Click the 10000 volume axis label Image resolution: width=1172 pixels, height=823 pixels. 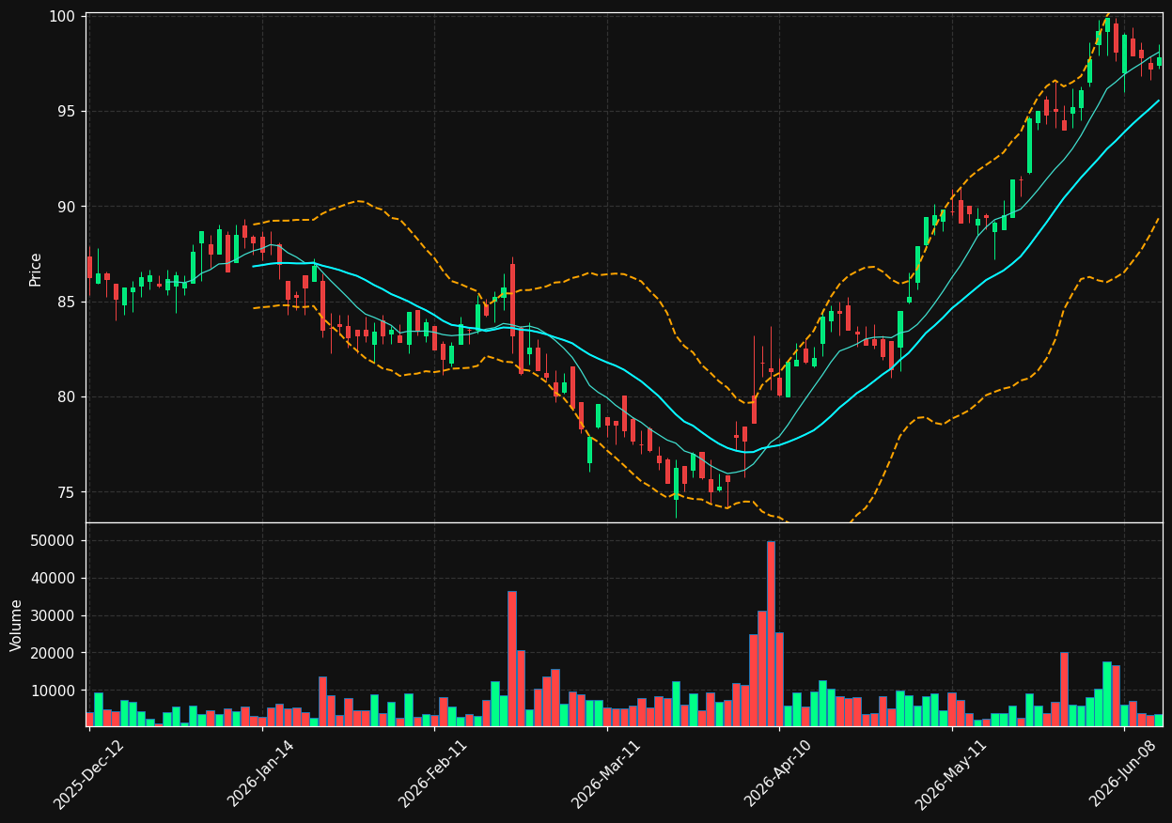pyautogui.click(x=54, y=691)
